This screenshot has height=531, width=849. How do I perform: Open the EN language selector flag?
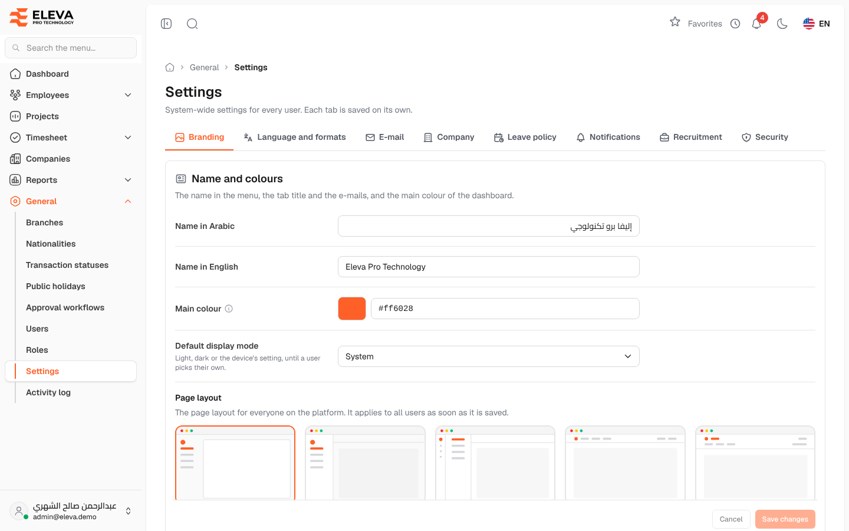click(x=816, y=24)
